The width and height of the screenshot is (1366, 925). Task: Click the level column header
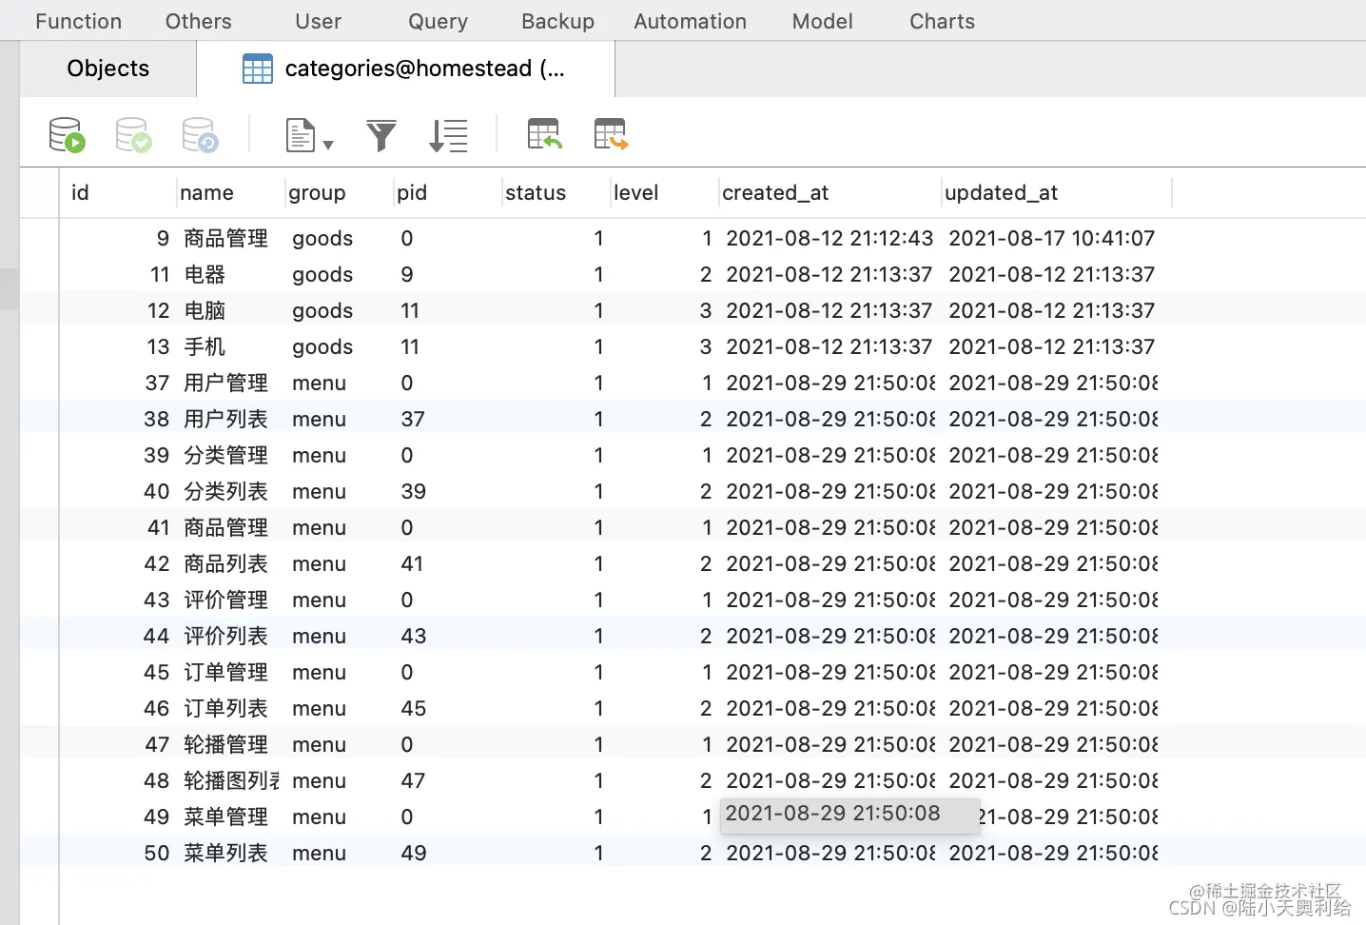click(x=664, y=192)
